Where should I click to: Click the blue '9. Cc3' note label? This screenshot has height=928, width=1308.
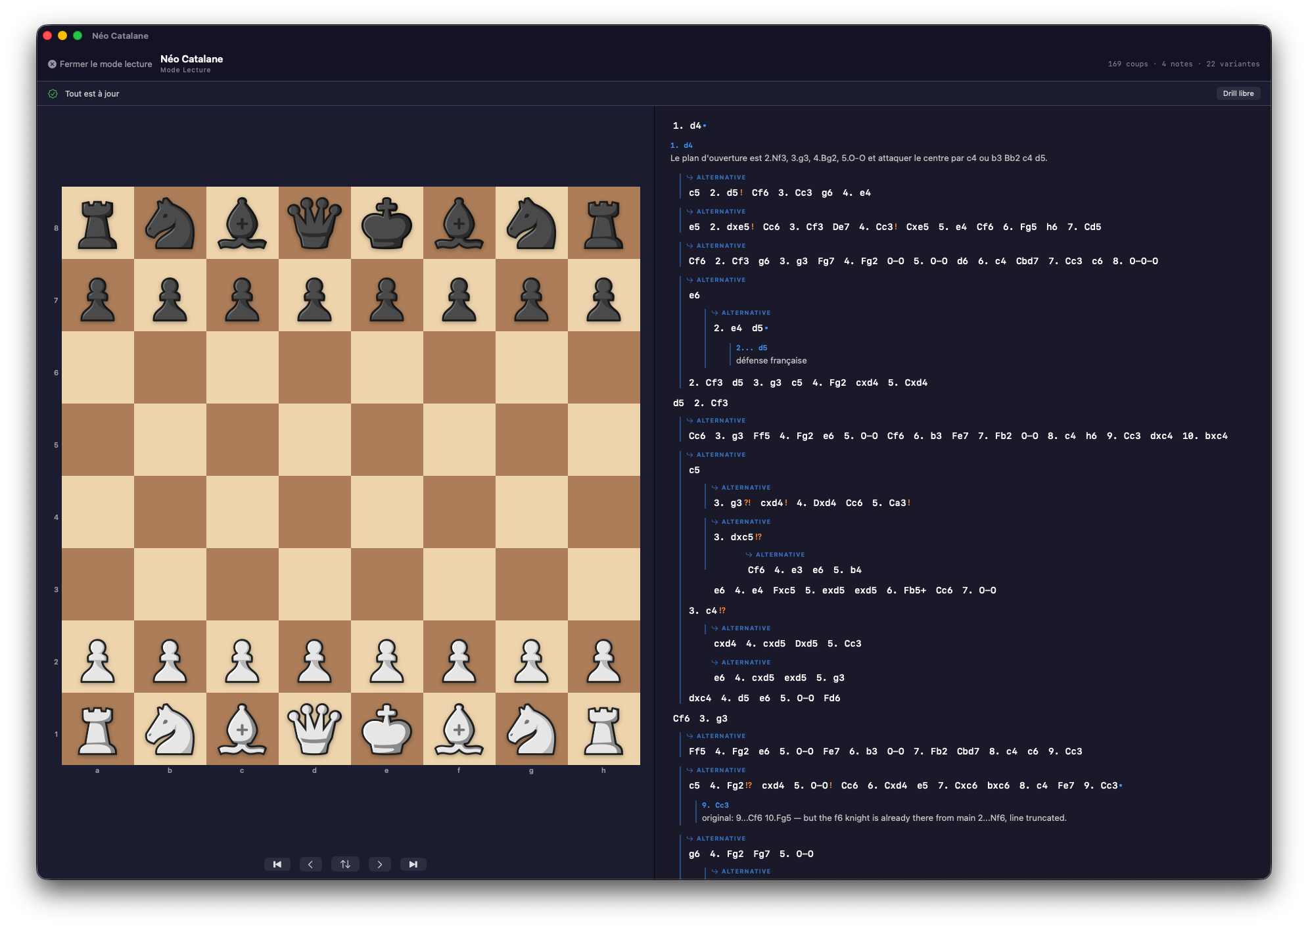point(715,806)
